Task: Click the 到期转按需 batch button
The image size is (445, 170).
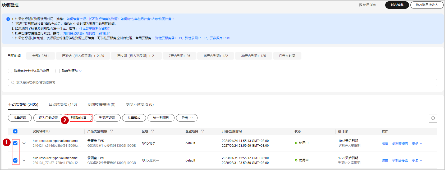Action: 79,118
